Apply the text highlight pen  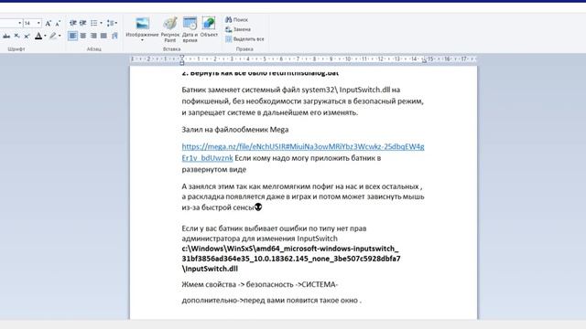coord(53,36)
